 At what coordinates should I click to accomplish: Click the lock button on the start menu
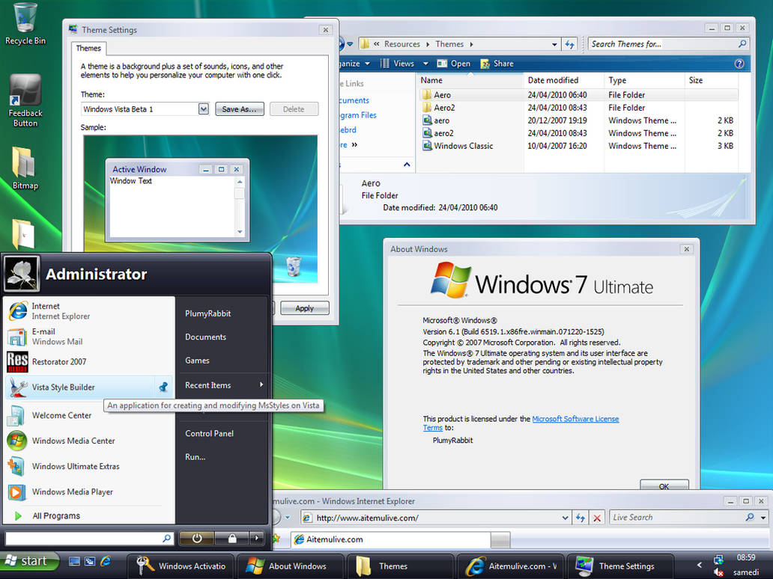tap(232, 537)
